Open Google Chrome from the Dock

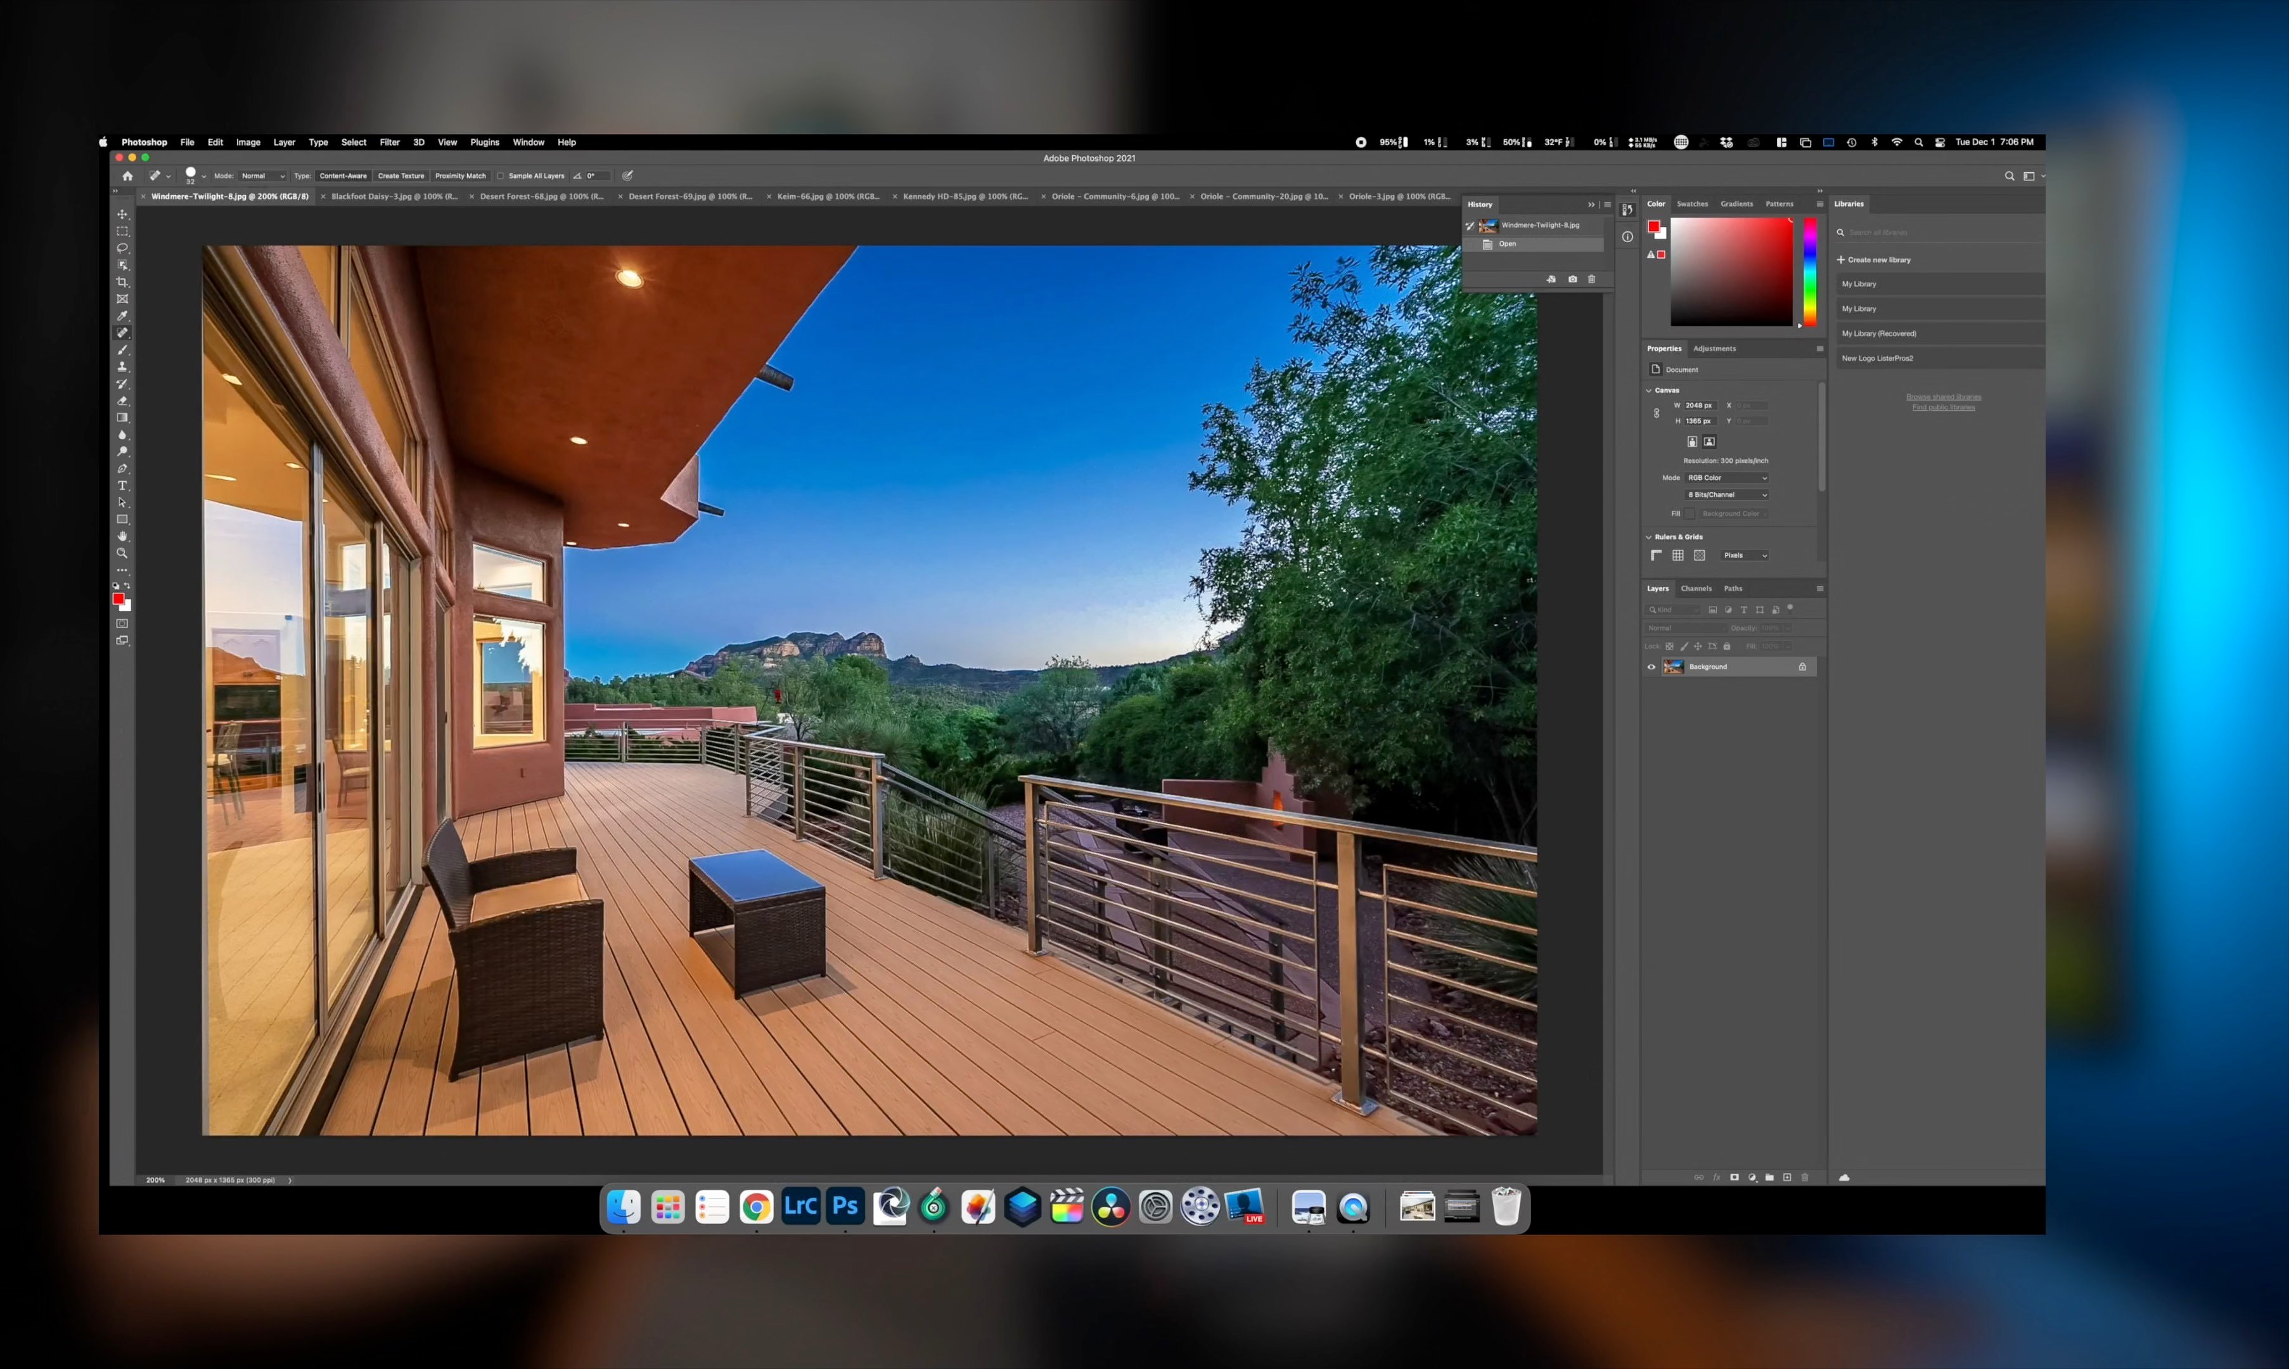756,1207
